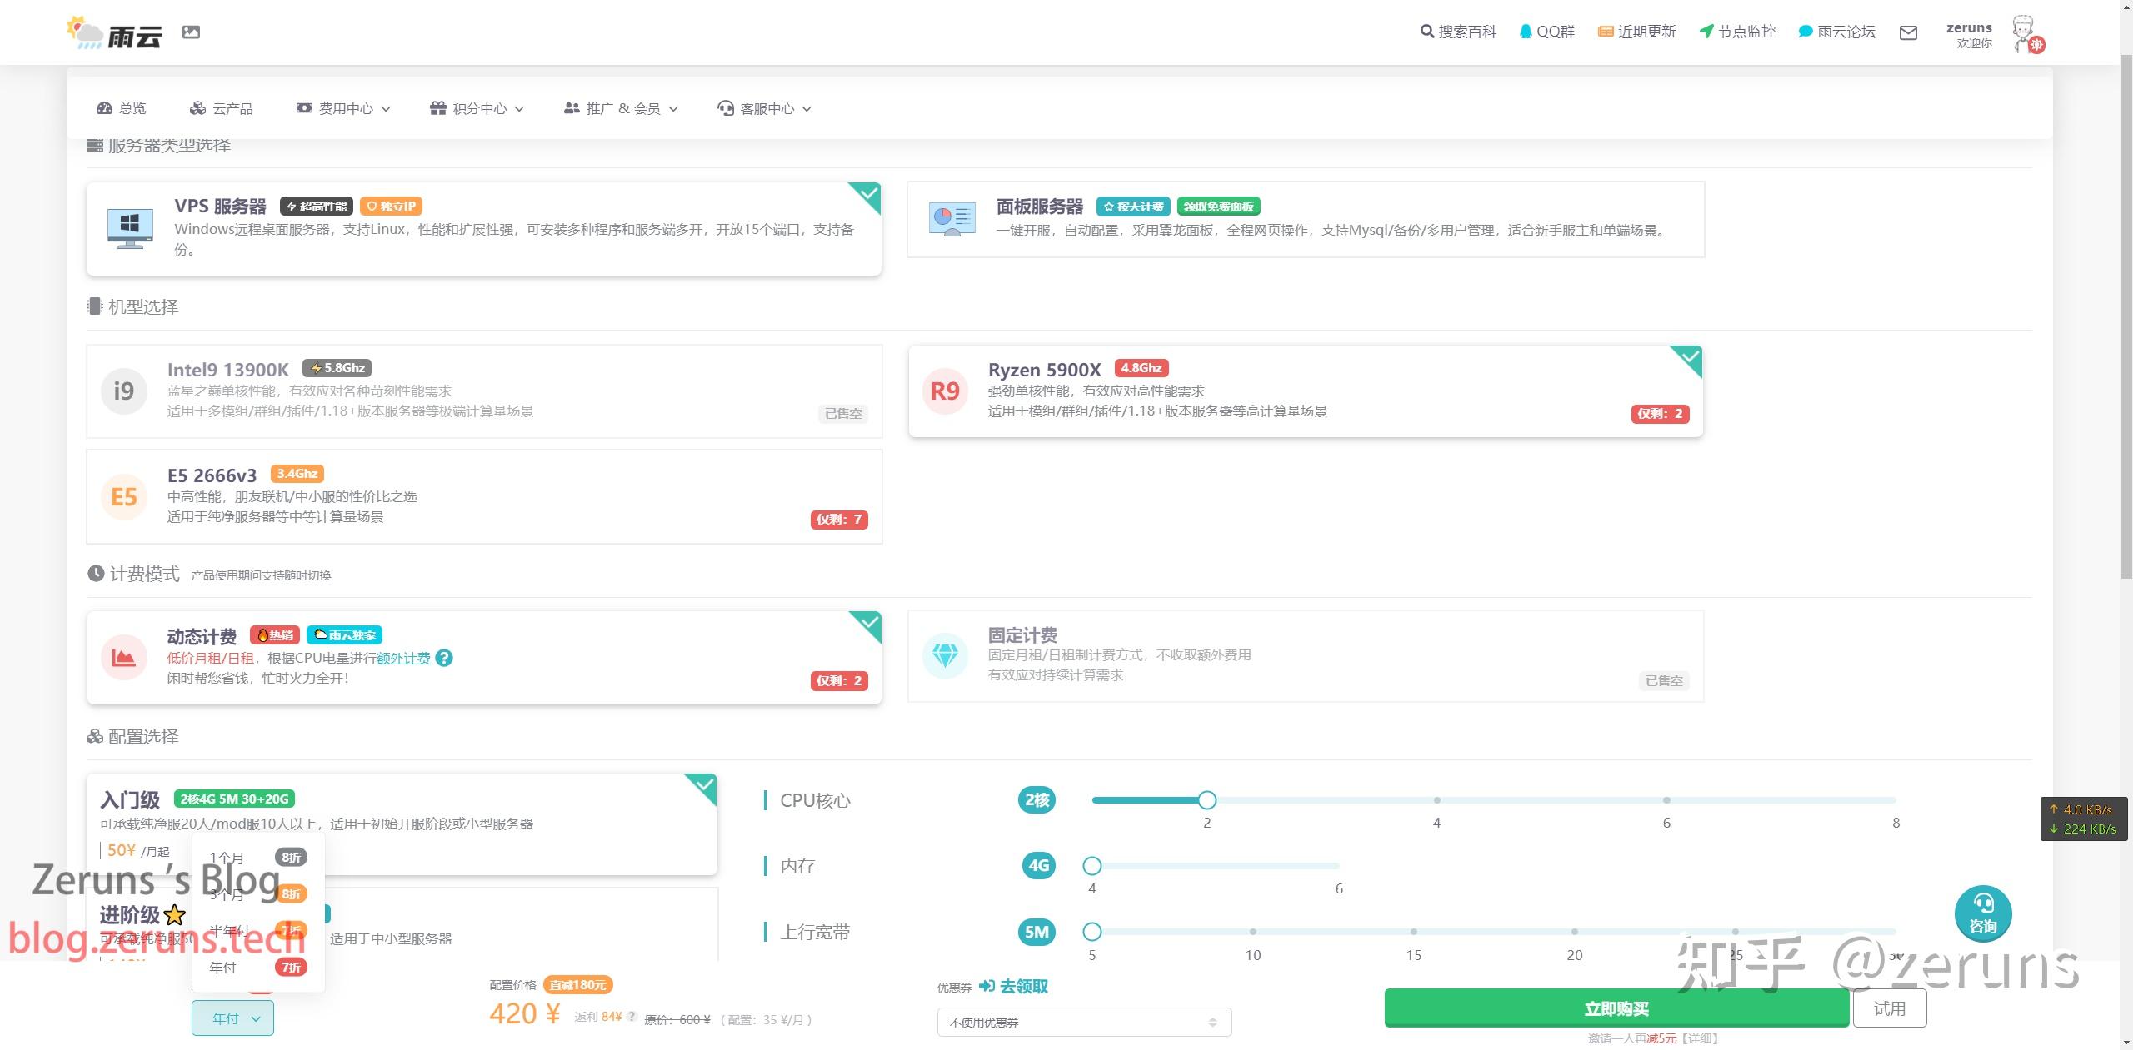Select the 面板服务器 server type card
Screen dimensions: 2133x1050
[1305, 220]
